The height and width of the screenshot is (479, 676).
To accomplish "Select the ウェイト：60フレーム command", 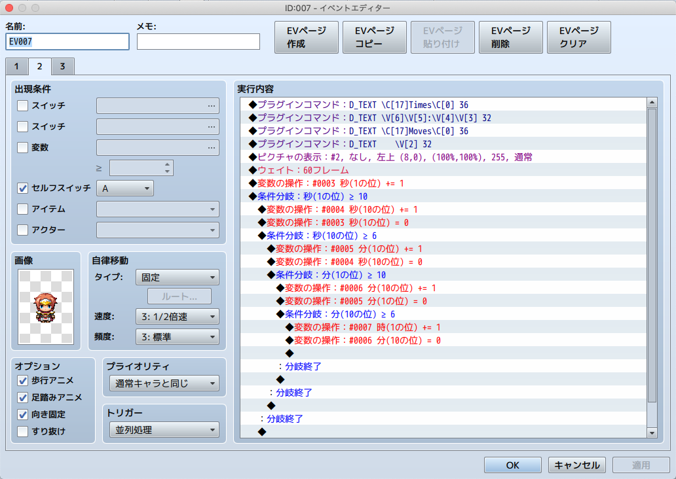I will [x=443, y=170].
